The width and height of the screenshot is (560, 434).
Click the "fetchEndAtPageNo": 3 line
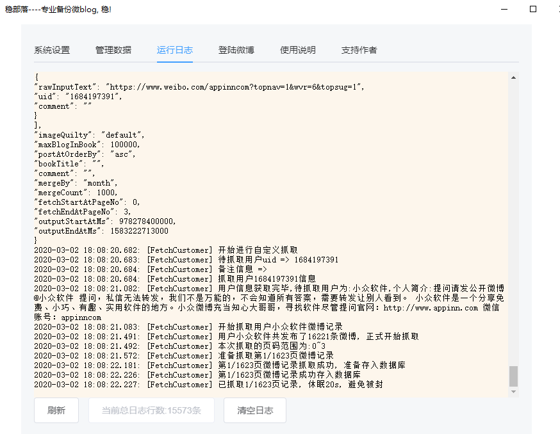(x=83, y=212)
